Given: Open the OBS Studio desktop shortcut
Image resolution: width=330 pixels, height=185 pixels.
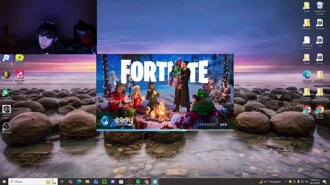Looking at the screenshot, I should (x=6, y=128).
